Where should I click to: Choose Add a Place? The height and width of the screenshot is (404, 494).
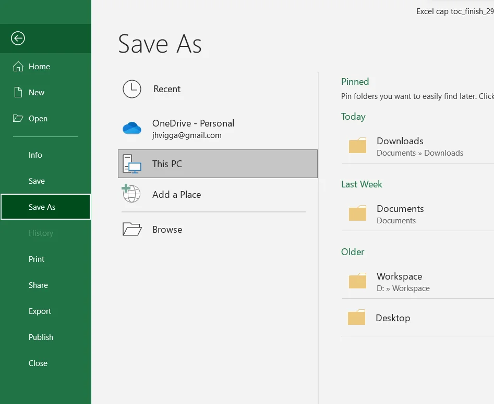pyautogui.click(x=218, y=194)
